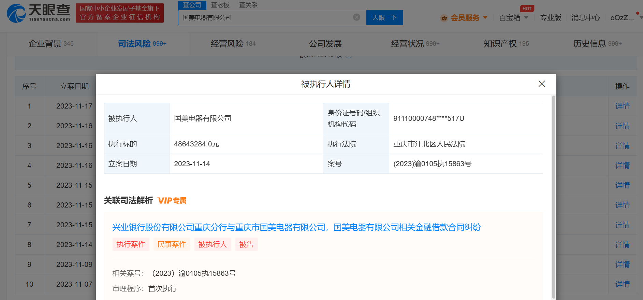Click the HOT badge above 百宝箱
643x300 pixels.
[x=527, y=9]
